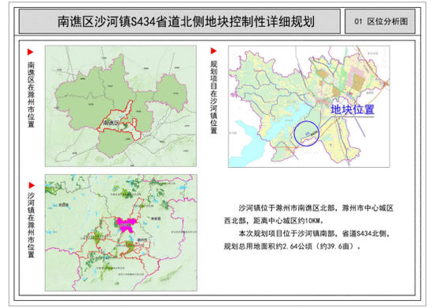435x308 pixels.
Task: Open the top-left Chuzhou city location map
Action: click(121, 106)
